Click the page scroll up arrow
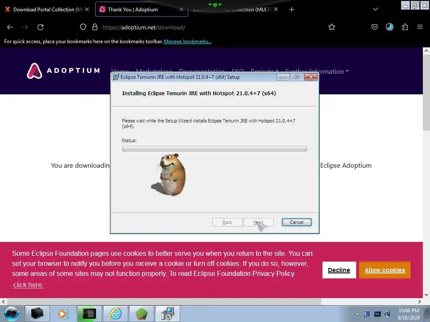Viewport: 430px width, 322px height. point(426,51)
